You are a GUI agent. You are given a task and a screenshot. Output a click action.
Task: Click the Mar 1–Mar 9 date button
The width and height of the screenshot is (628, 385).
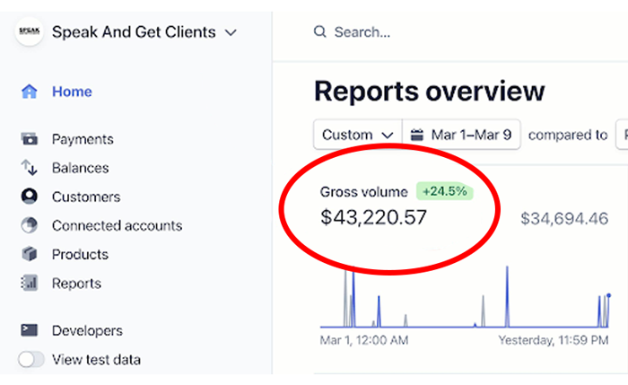[x=461, y=135]
